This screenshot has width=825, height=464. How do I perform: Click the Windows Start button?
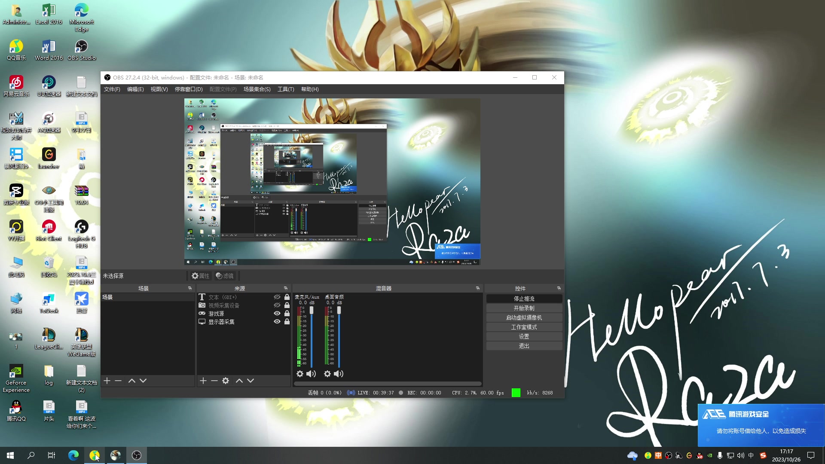click(10, 455)
